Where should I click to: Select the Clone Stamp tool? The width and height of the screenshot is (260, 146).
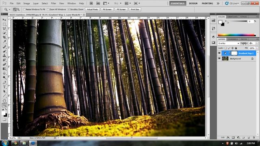[4, 56]
